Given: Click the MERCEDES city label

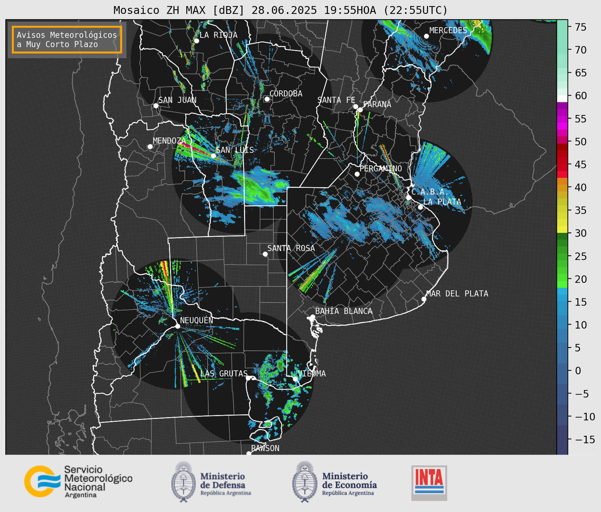Looking at the screenshot, I should pyautogui.click(x=448, y=31).
